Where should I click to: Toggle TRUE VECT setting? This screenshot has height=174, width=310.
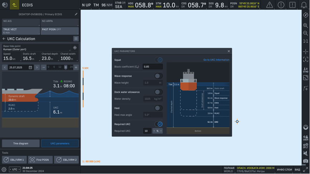click(21, 31)
